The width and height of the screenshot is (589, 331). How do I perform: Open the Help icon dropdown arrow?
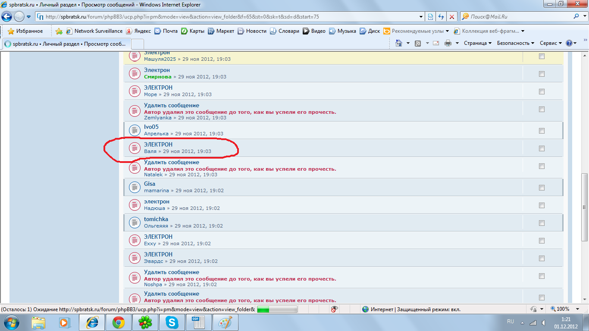click(x=576, y=43)
